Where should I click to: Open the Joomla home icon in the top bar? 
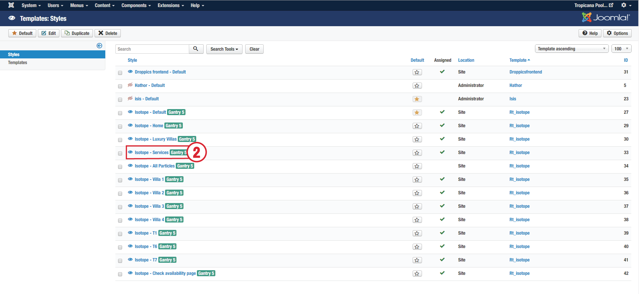11,5
